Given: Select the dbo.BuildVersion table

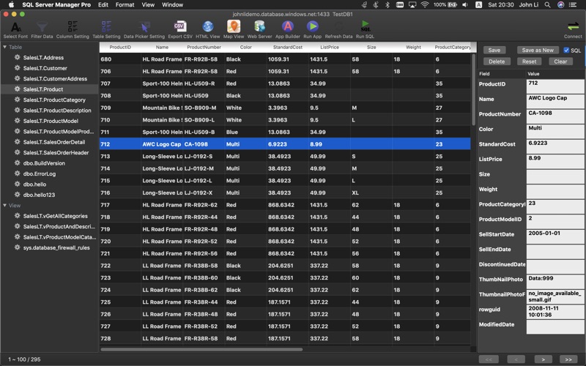Looking at the screenshot, I should pos(44,163).
